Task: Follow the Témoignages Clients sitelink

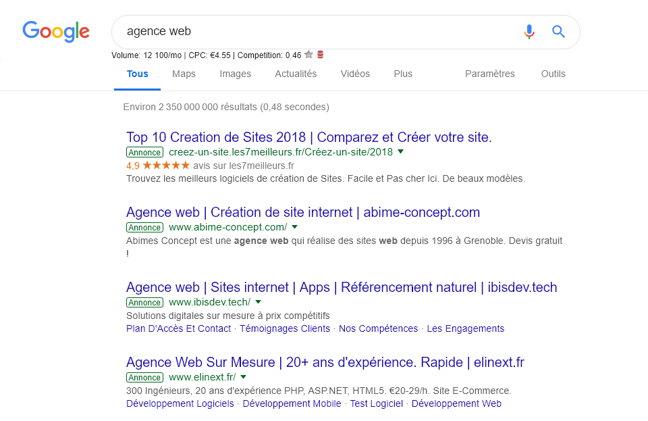Action: click(x=285, y=328)
